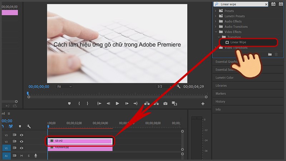Select the V3 track label
The image size is (286, 161).
click(6, 135)
